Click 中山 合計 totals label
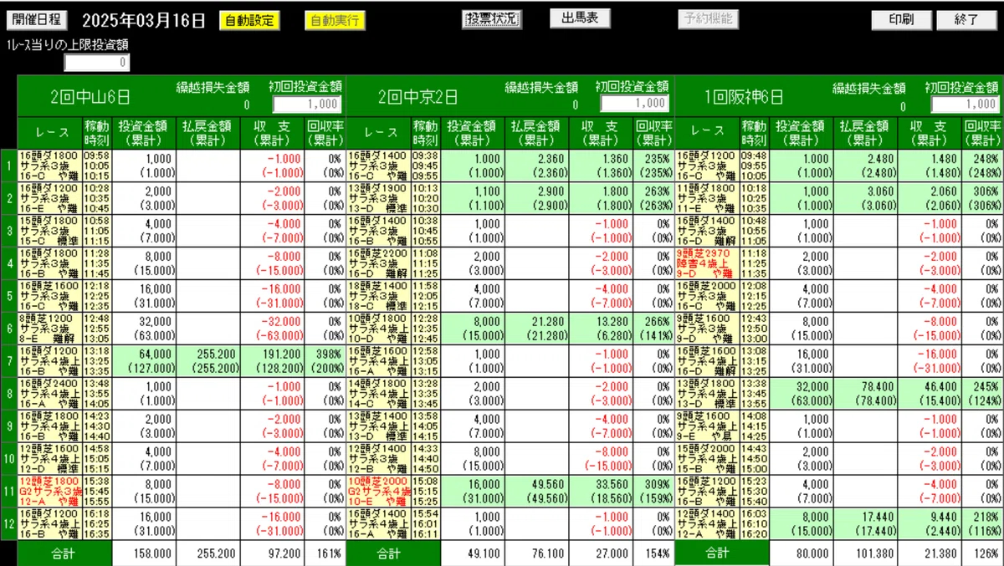This screenshot has height=566, width=1004. point(64,553)
